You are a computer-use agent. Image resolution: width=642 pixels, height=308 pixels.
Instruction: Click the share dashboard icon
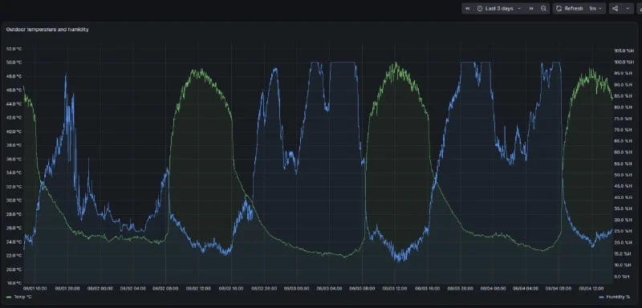coord(615,9)
